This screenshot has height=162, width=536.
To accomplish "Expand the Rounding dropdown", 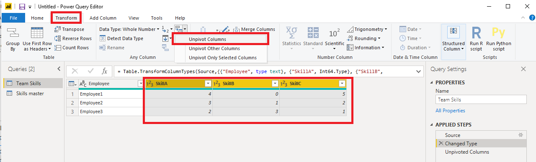I will tap(364, 38).
